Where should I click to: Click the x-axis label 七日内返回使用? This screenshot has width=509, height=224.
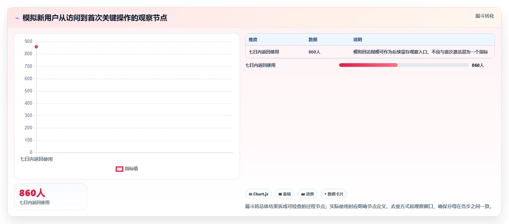pos(36,159)
